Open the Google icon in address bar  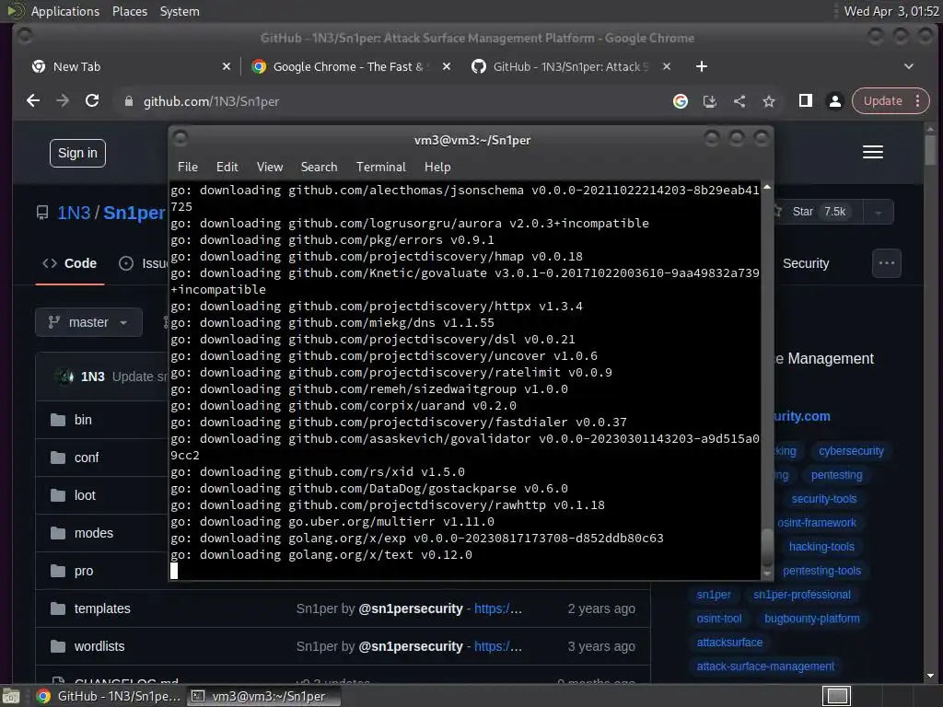pyautogui.click(x=681, y=101)
